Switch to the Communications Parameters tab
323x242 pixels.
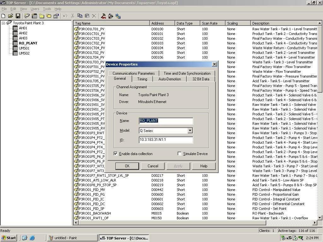[x=133, y=73]
